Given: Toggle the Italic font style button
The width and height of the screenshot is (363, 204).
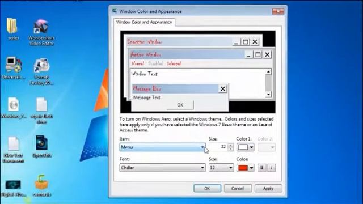Looking at the screenshot, I should [x=271, y=168].
